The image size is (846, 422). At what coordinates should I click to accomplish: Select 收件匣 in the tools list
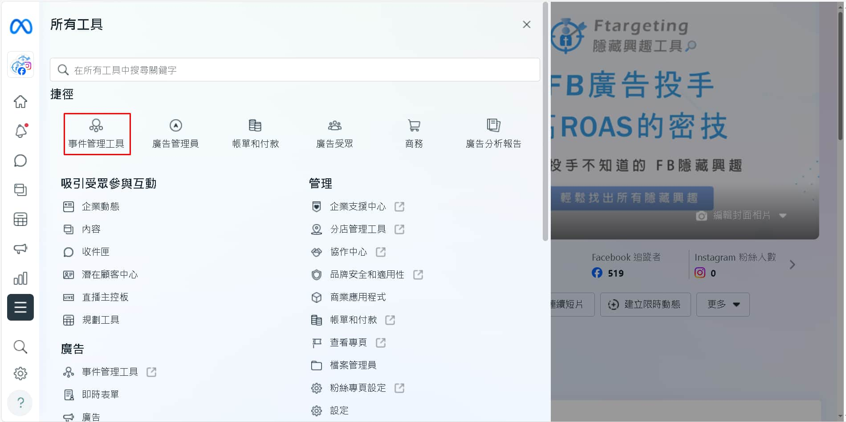[86, 252]
